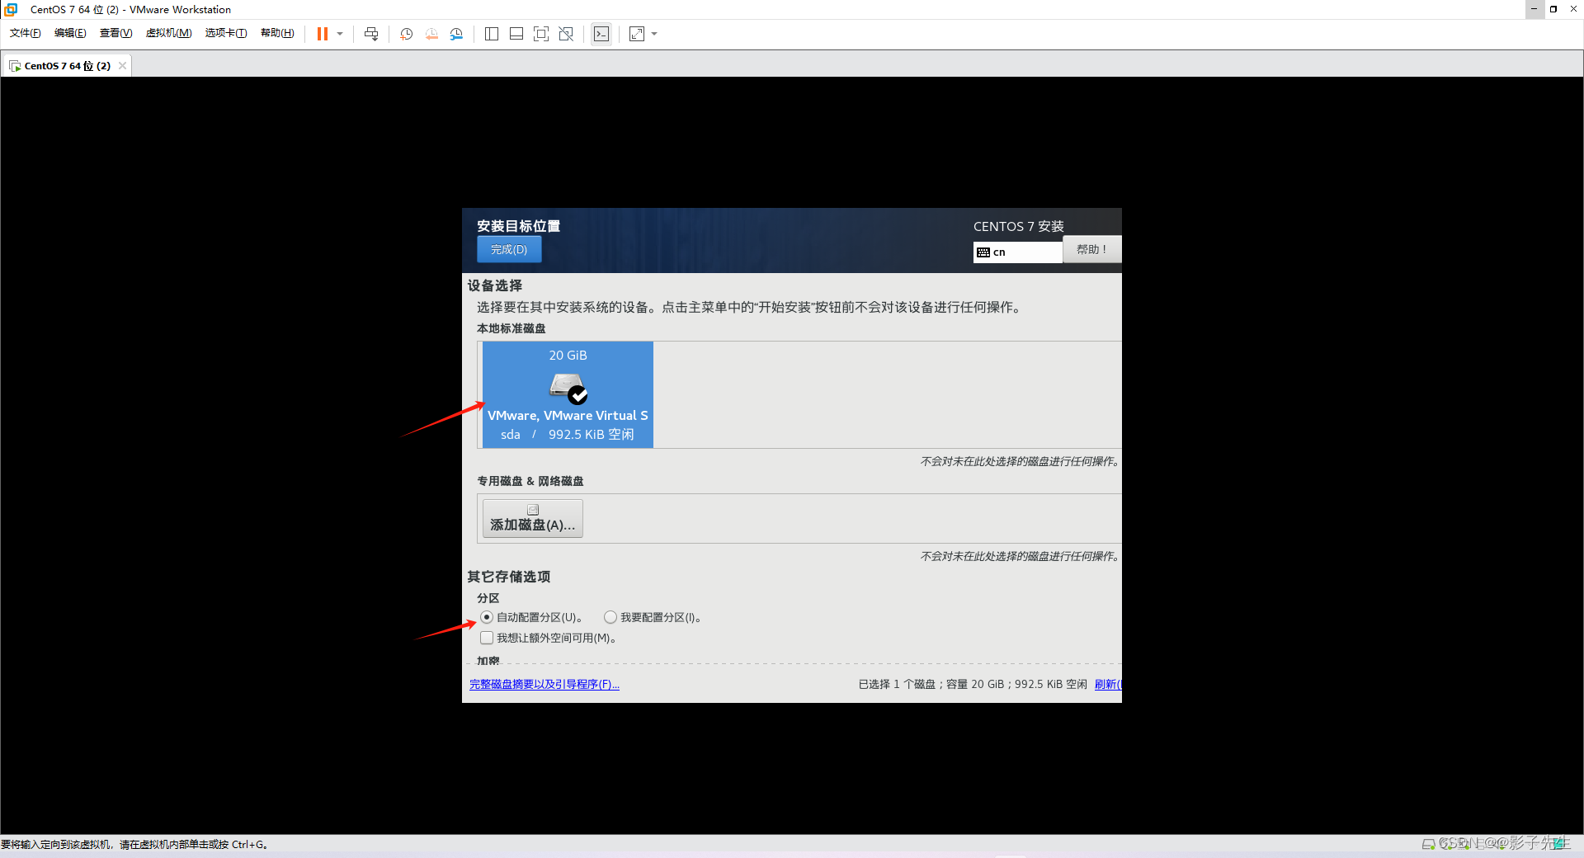Enter full screen mode icon
The height and width of the screenshot is (858, 1584).
[x=541, y=34]
